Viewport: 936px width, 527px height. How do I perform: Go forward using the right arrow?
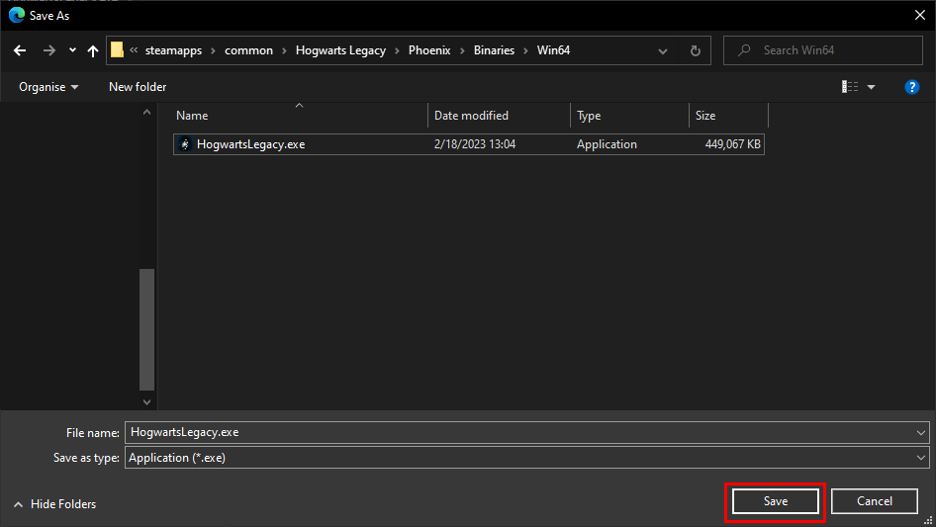48,50
